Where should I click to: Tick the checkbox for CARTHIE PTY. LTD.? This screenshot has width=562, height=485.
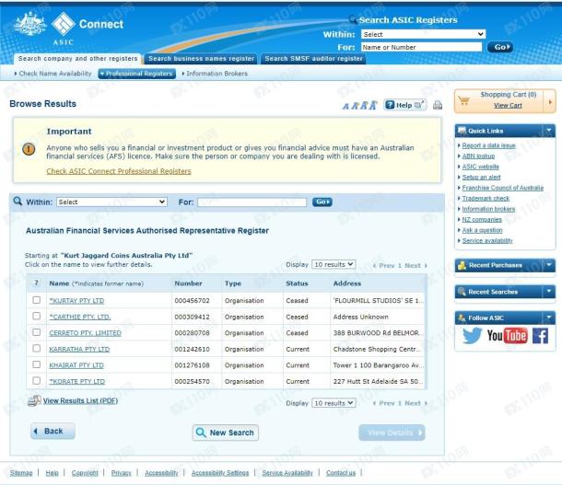[36, 316]
